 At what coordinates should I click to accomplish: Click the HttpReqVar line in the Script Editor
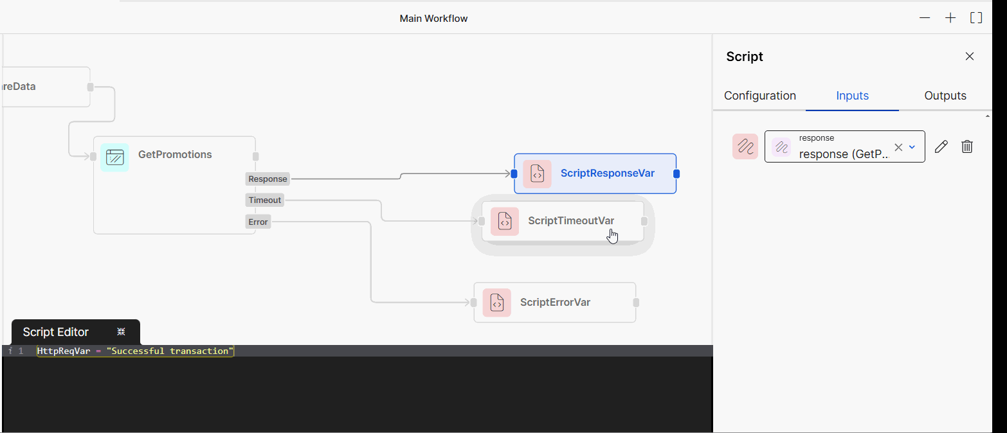(x=135, y=351)
